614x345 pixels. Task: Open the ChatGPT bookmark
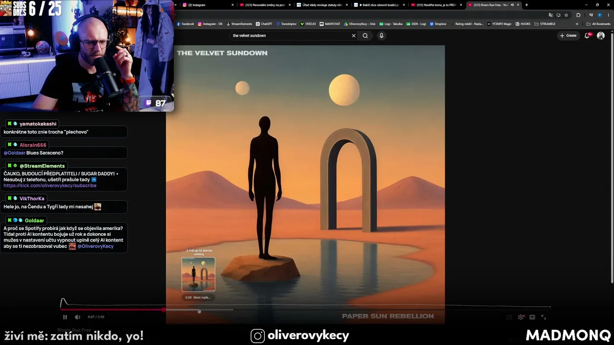[x=264, y=24]
